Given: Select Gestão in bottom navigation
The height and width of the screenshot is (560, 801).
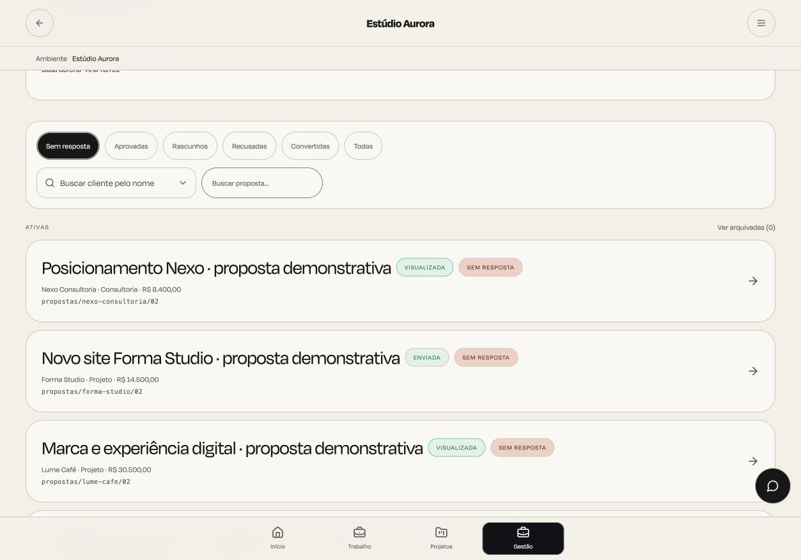Looking at the screenshot, I should coord(523,538).
